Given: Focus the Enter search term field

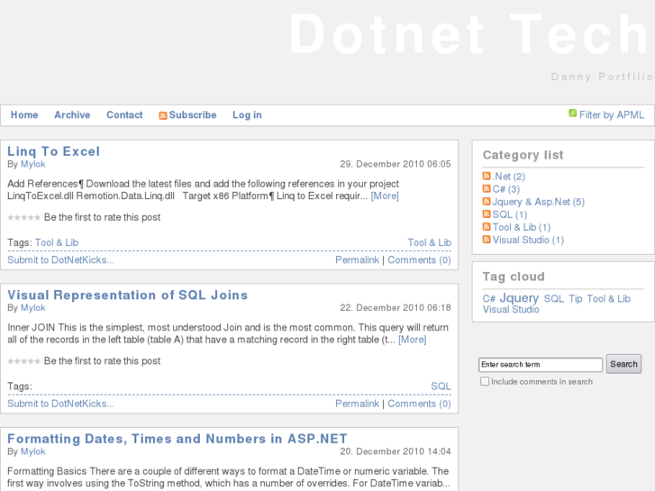Looking at the screenshot, I should coord(541,365).
